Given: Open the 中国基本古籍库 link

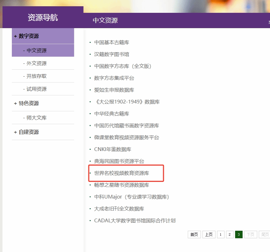Looking at the screenshot, I should [112, 42].
